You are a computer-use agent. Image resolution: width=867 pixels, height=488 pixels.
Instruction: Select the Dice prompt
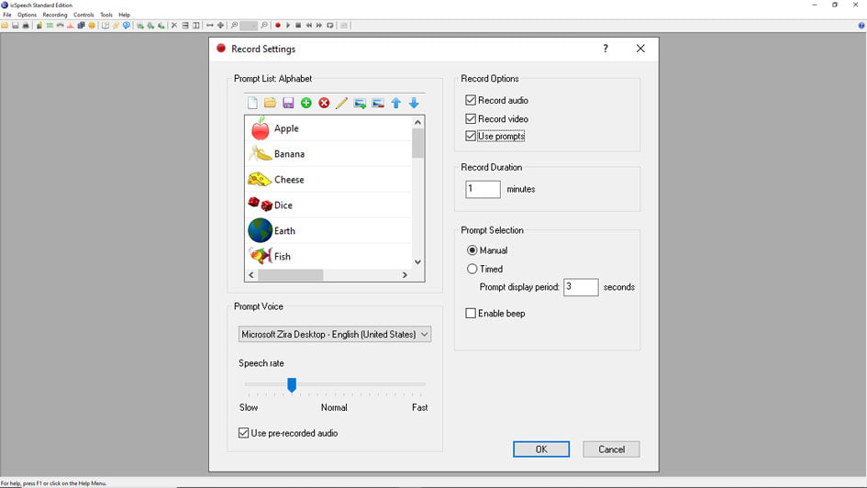pos(329,205)
